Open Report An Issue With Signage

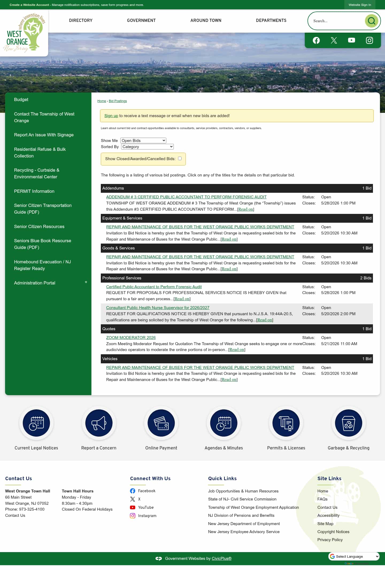click(x=44, y=135)
